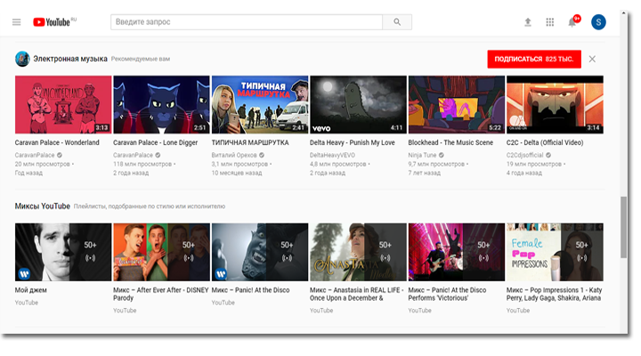Open the Caravan Palace - Lone Digger title

(x=155, y=142)
